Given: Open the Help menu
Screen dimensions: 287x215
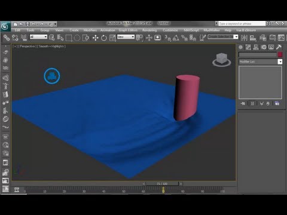Looking at the screenshot, I should (x=228, y=30).
